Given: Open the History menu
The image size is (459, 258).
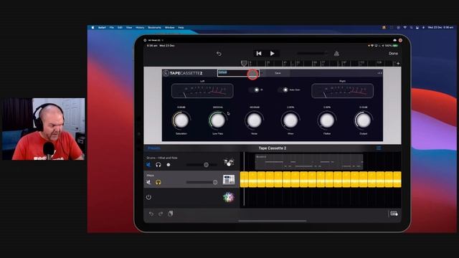Looking at the screenshot, I should [140, 27].
